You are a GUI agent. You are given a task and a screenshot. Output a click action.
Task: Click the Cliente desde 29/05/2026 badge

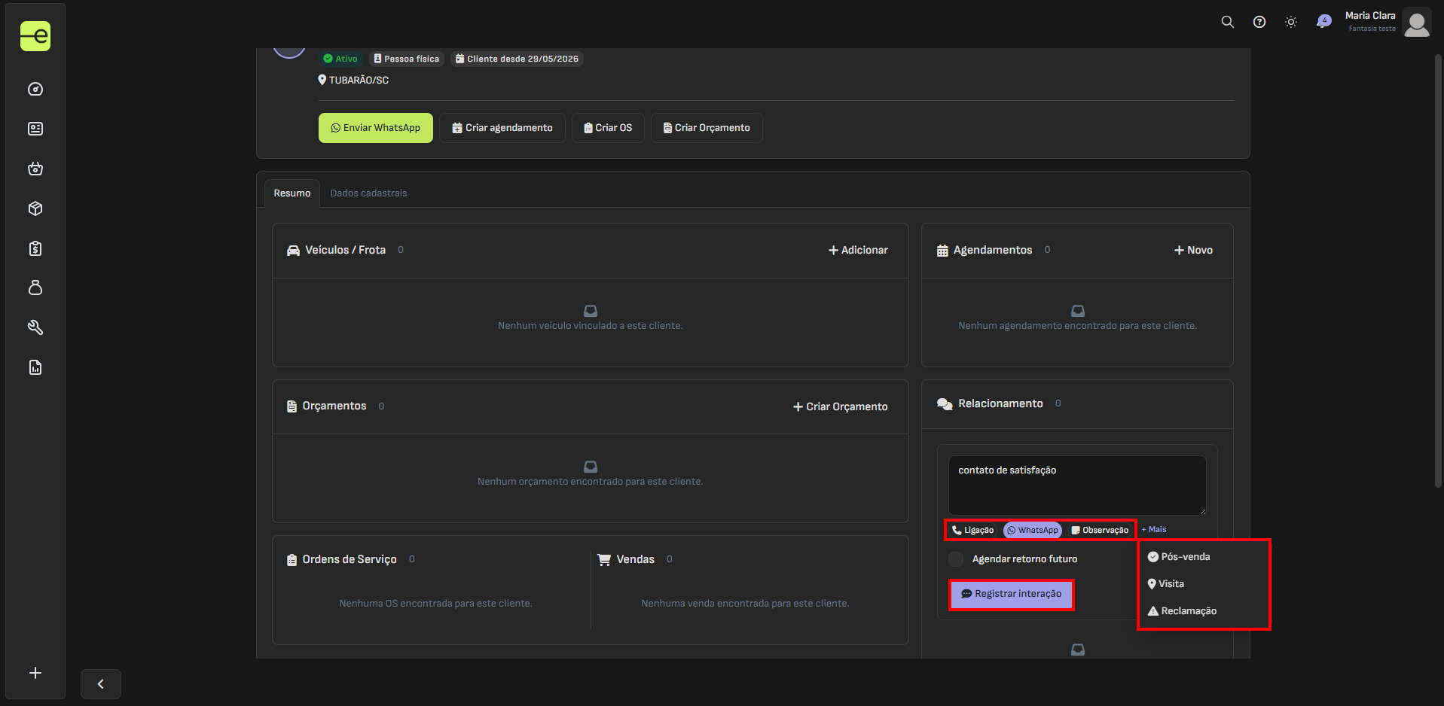point(517,59)
